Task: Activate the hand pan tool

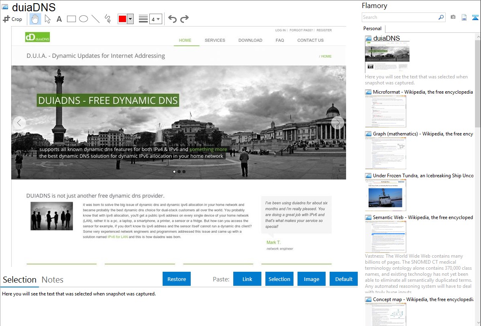Action: (35, 19)
